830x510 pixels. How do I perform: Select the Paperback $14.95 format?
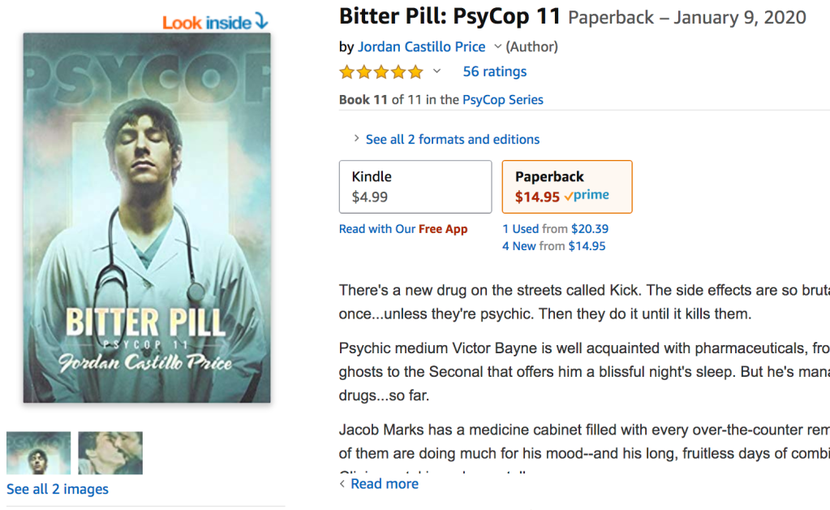click(567, 187)
